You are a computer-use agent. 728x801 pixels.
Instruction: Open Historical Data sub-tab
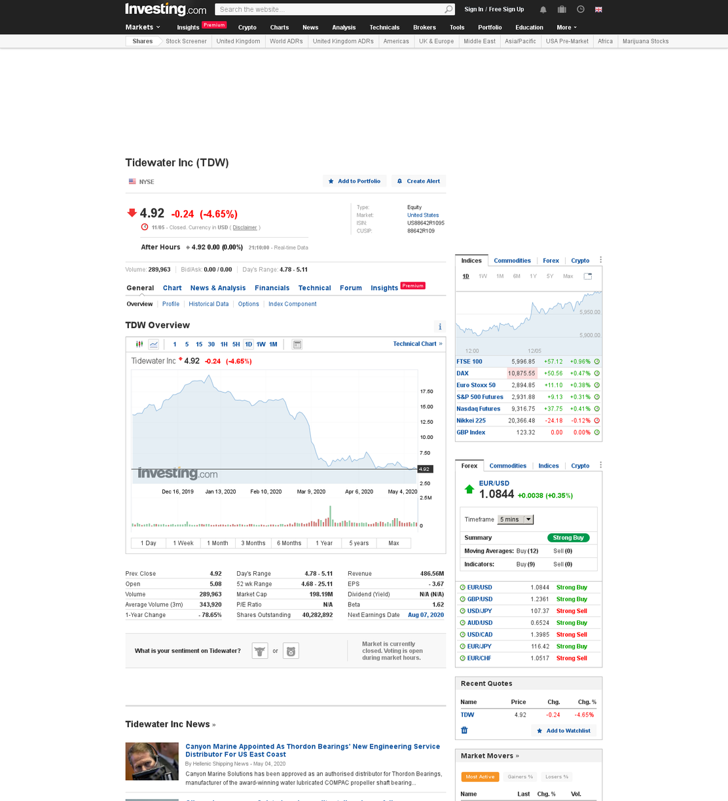pos(209,304)
